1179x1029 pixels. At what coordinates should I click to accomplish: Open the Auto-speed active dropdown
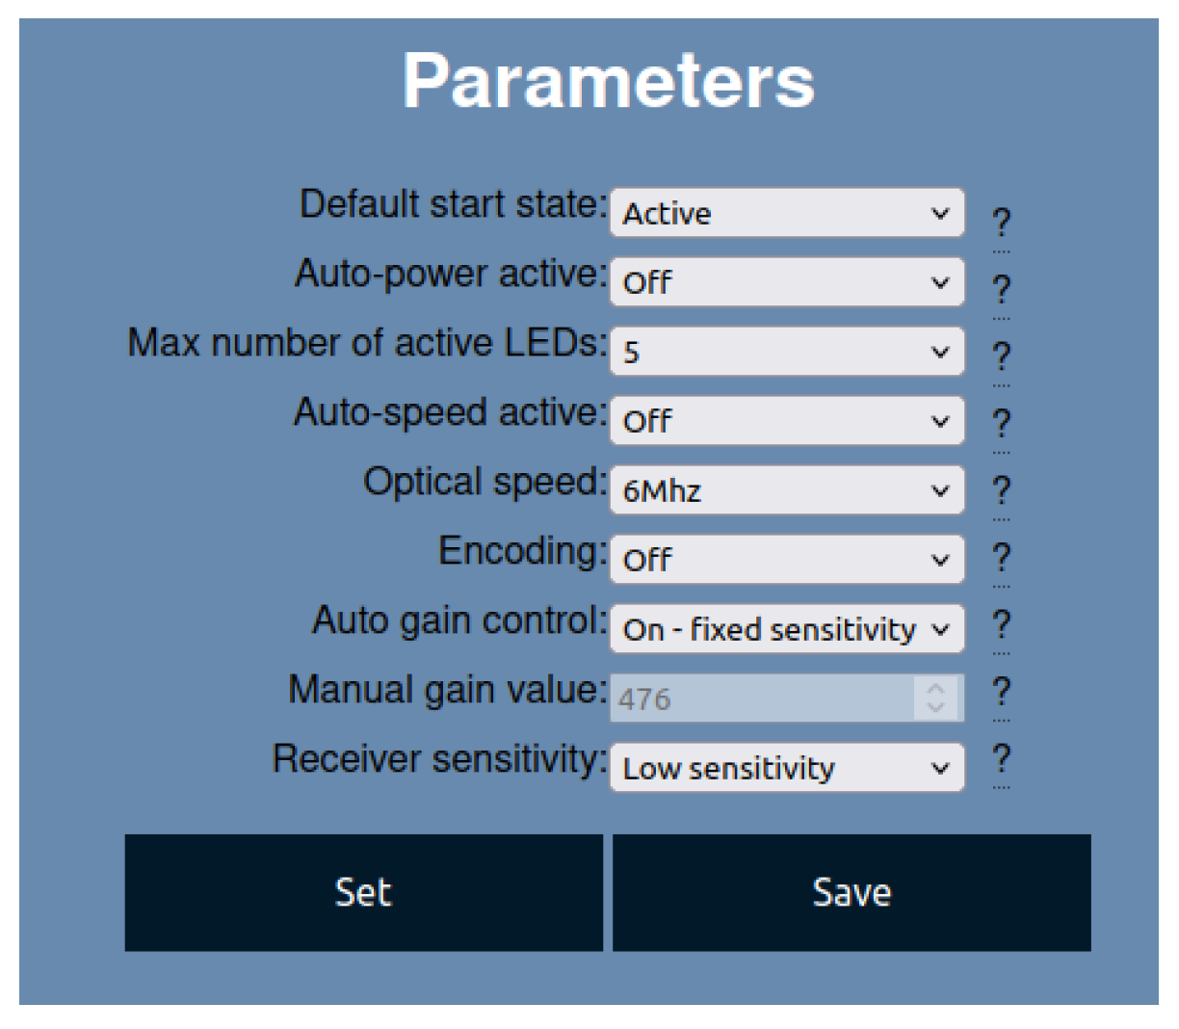click(787, 421)
